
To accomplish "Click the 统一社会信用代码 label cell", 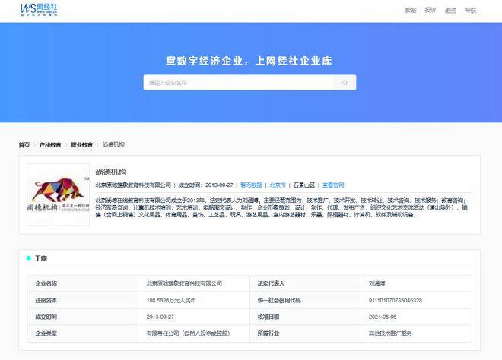I will pos(305,300).
